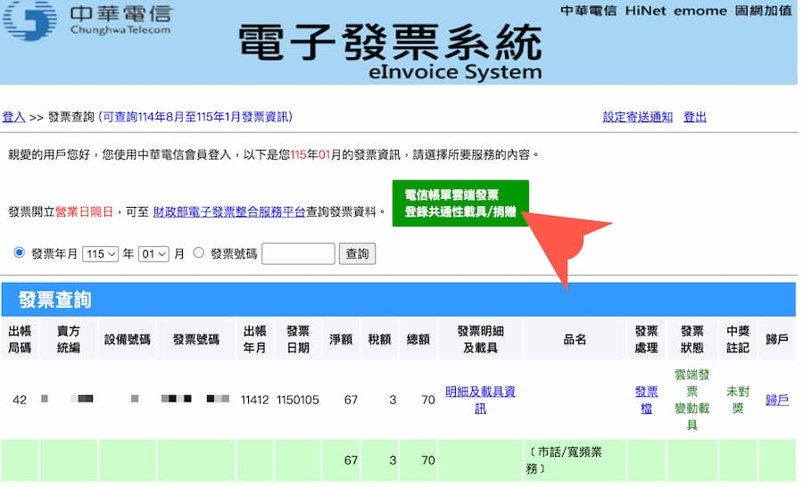This screenshot has width=803, height=488.
Task: Click the 淨額 column header
Action: pos(341,340)
